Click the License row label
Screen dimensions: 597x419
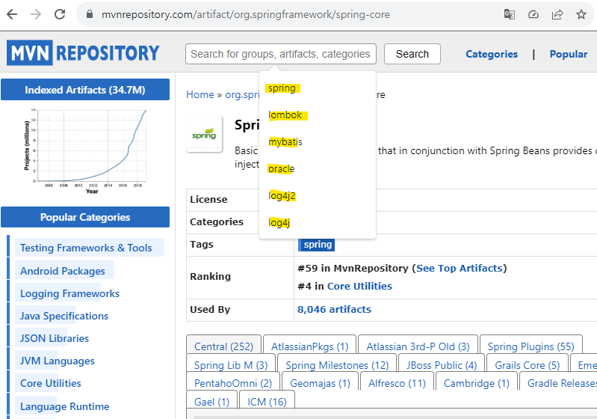[208, 199]
